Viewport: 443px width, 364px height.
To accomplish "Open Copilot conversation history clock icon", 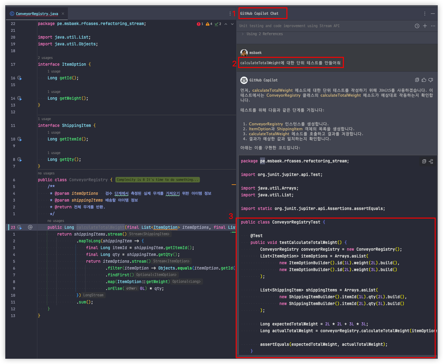I will point(417,26).
